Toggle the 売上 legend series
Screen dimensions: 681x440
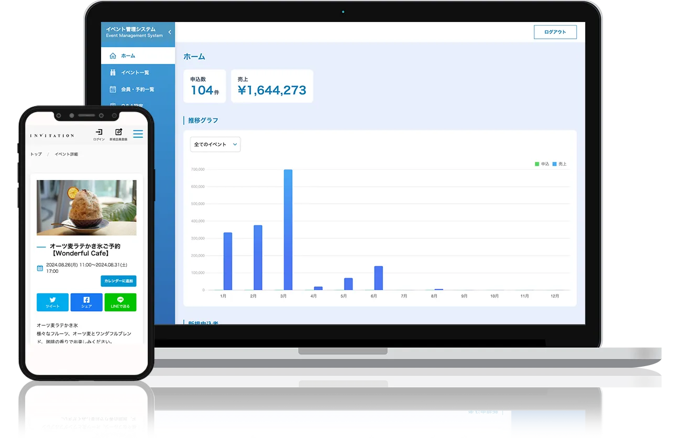point(559,164)
